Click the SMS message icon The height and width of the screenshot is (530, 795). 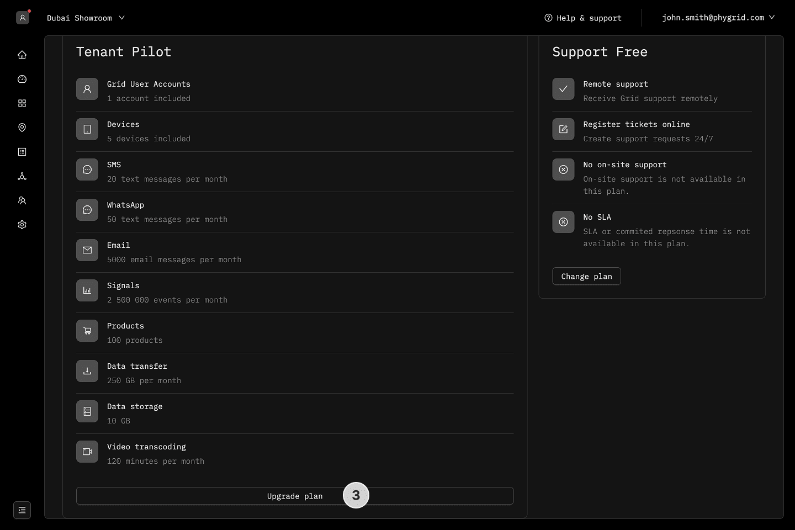(x=87, y=169)
